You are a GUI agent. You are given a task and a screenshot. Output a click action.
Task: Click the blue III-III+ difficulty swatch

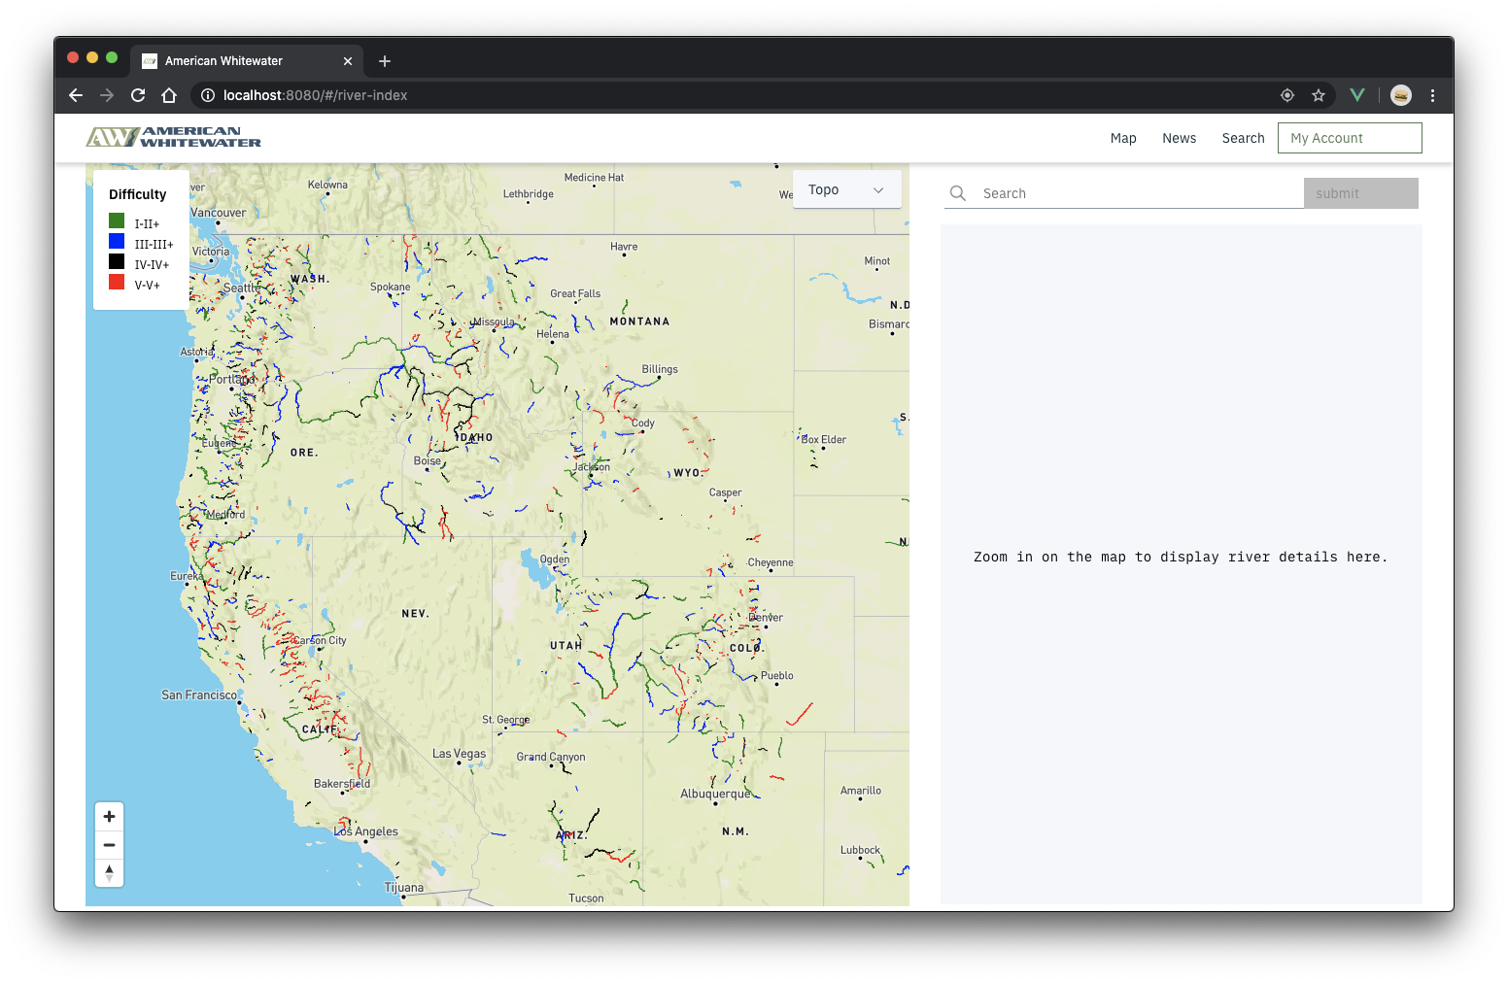coord(117,242)
